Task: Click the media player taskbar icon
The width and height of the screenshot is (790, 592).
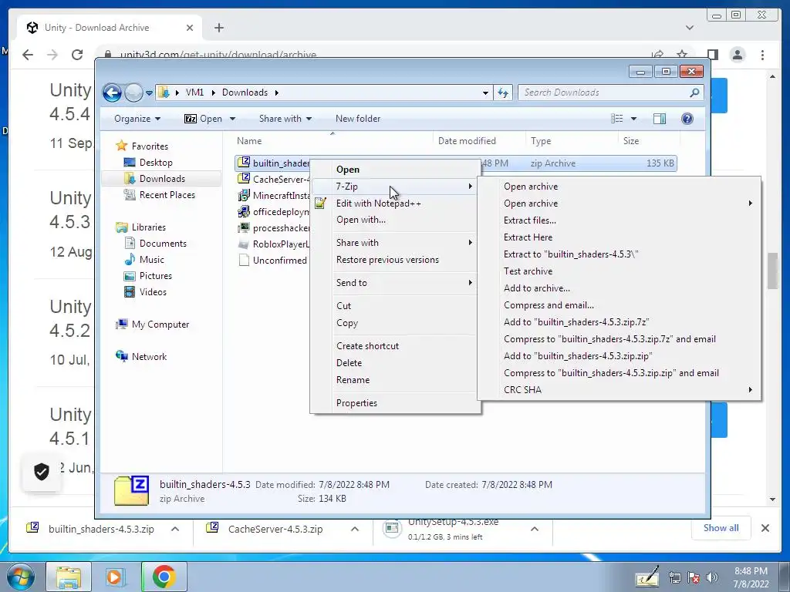Action: tap(116, 577)
